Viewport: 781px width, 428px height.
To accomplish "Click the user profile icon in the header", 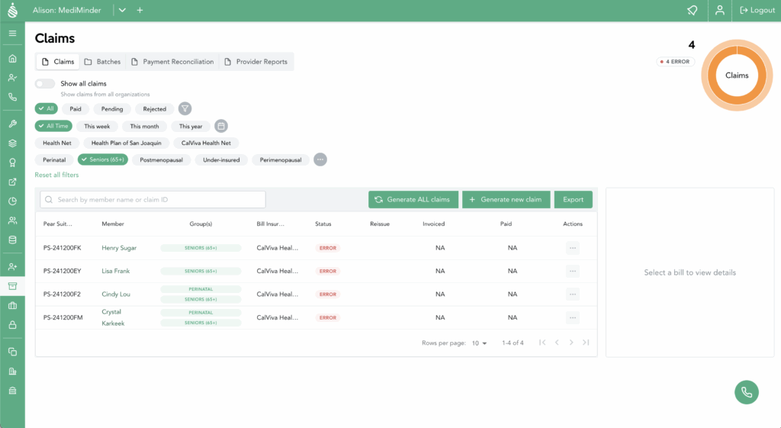I will coord(719,10).
